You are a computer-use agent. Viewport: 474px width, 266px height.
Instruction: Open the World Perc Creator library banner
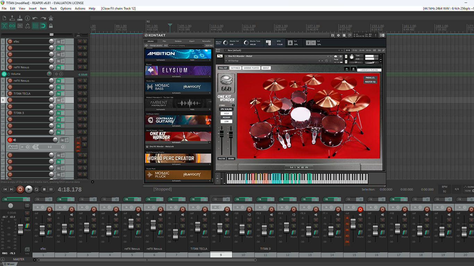pyautogui.click(x=178, y=158)
